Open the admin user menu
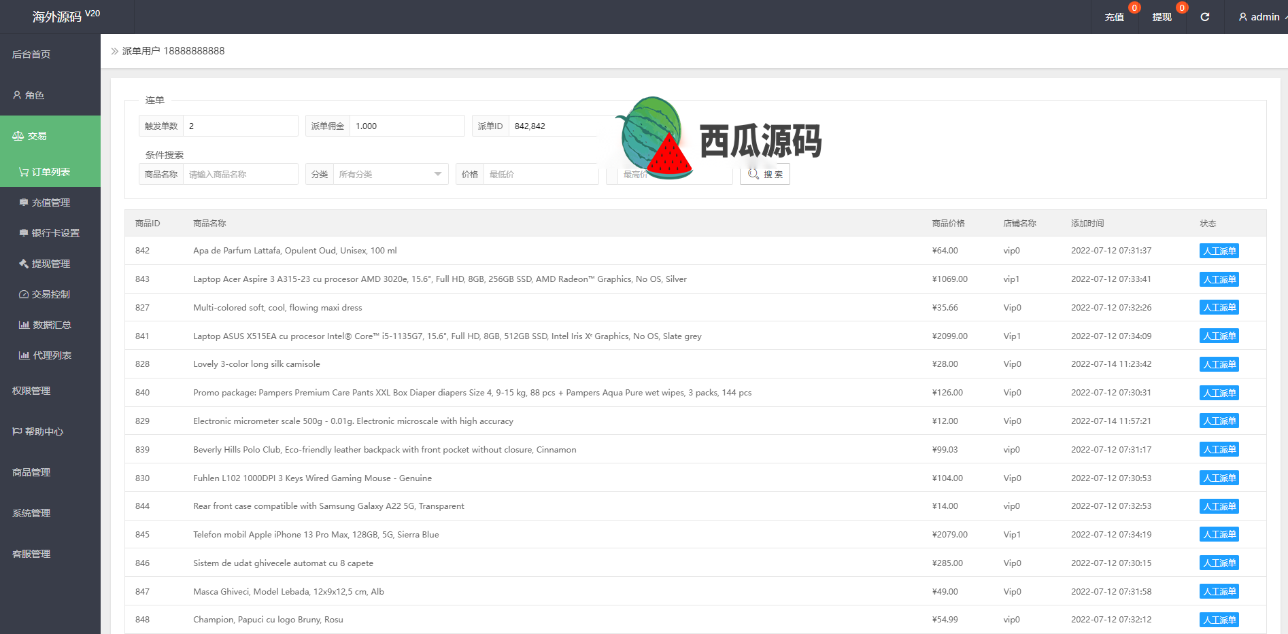Viewport: 1288px width, 634px height. click(x=1259, y=17)
